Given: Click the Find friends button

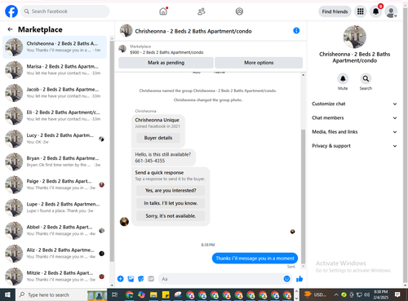Looking at the screenshot, I should [335, 11].
